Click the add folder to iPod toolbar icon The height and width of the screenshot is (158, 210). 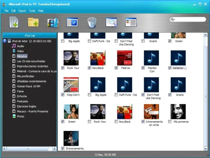pyautogui.click(x=33, y=22)
